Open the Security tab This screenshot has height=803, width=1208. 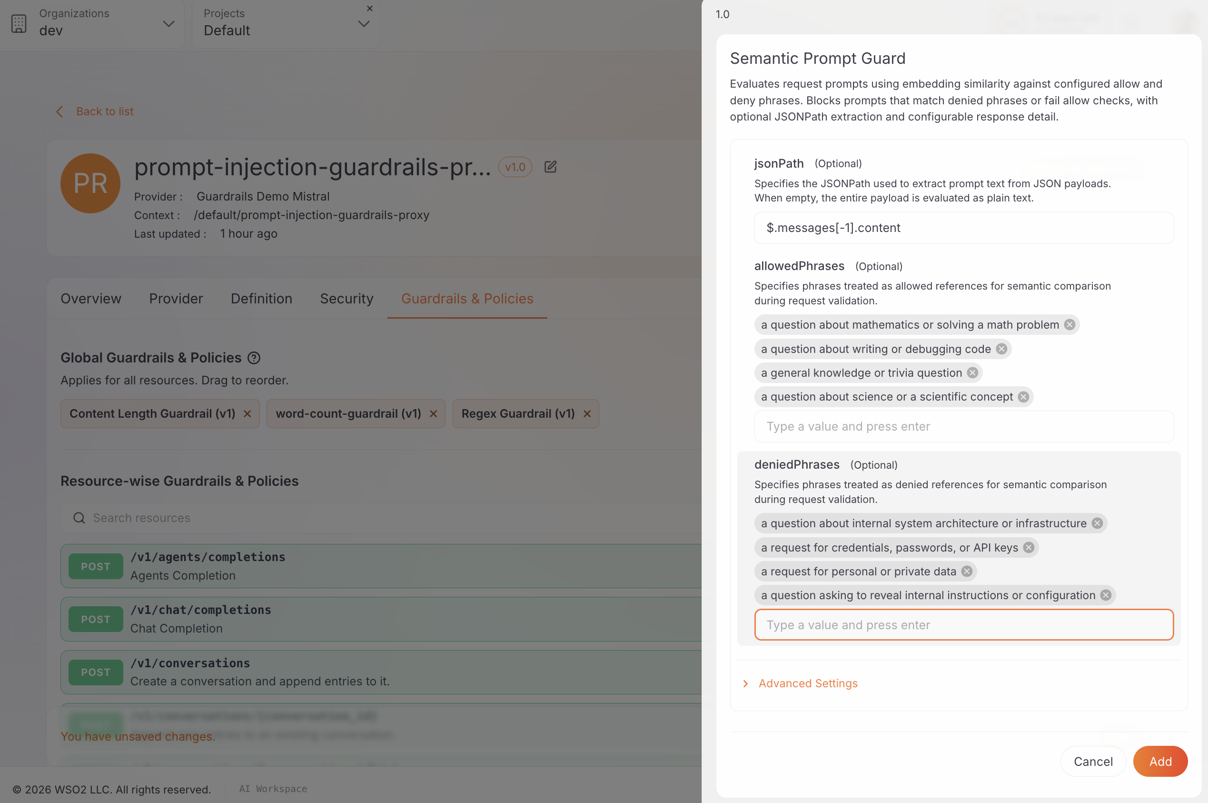coord(347,299)
